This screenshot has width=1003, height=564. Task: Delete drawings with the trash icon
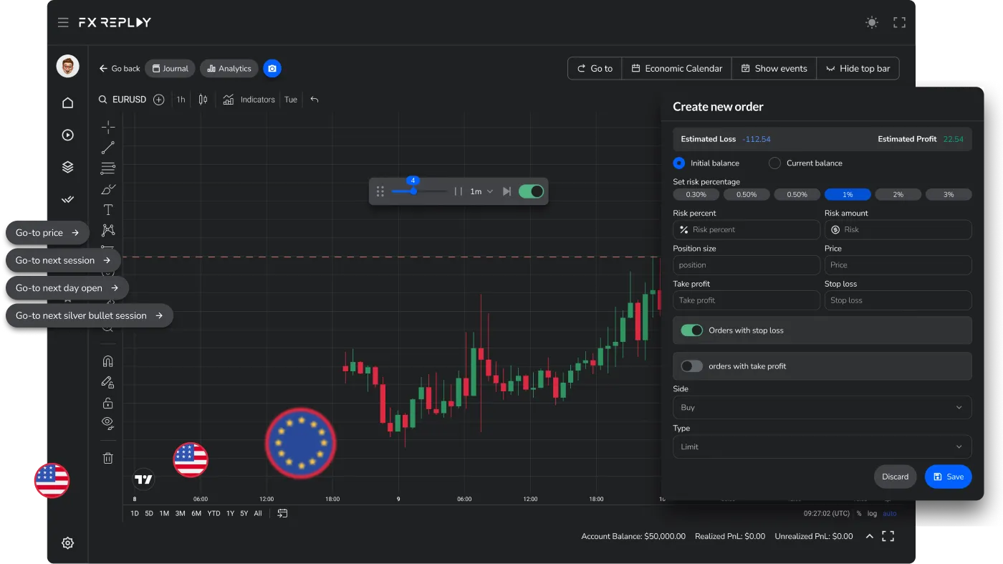coord(108,458)
